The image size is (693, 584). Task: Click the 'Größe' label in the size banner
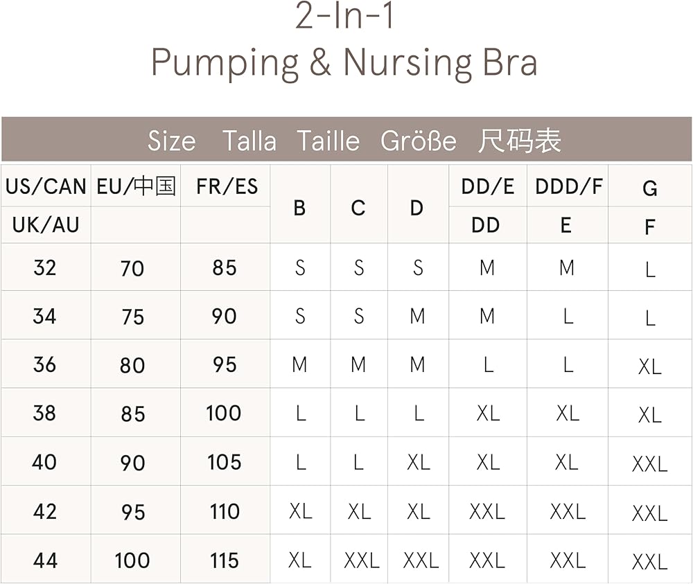[419, 141]
